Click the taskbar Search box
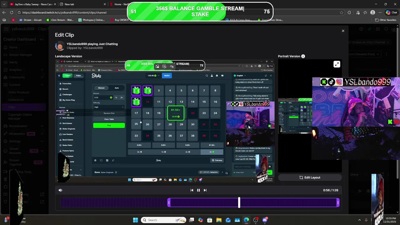The width and height of the screenshot is (400, 225). 163,220
